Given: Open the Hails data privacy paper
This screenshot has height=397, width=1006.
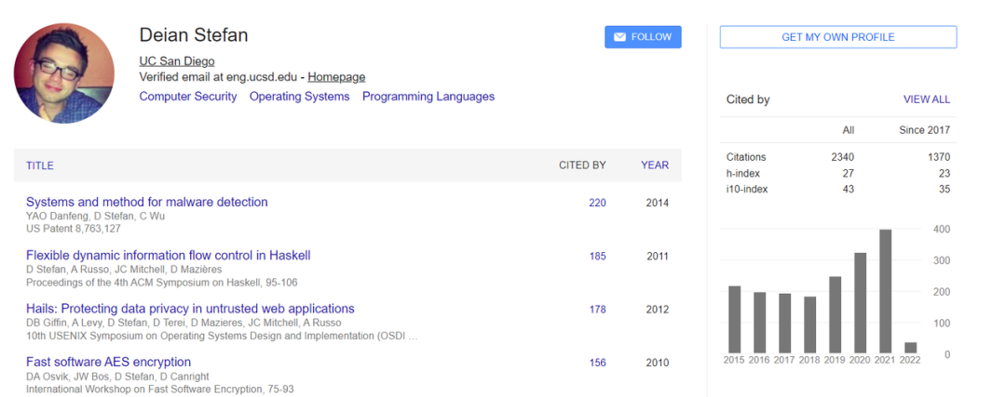Looking at the screenshot, I should [190, 309].
